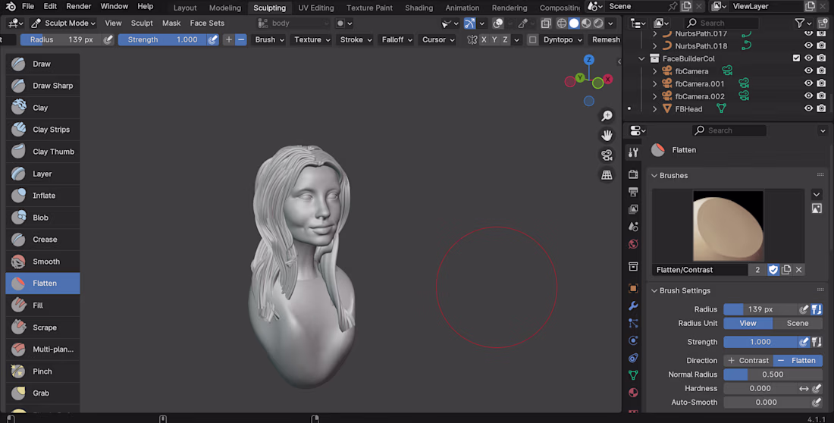
Task: Adjust the Normal Radius slider
Action: [773, 374]
